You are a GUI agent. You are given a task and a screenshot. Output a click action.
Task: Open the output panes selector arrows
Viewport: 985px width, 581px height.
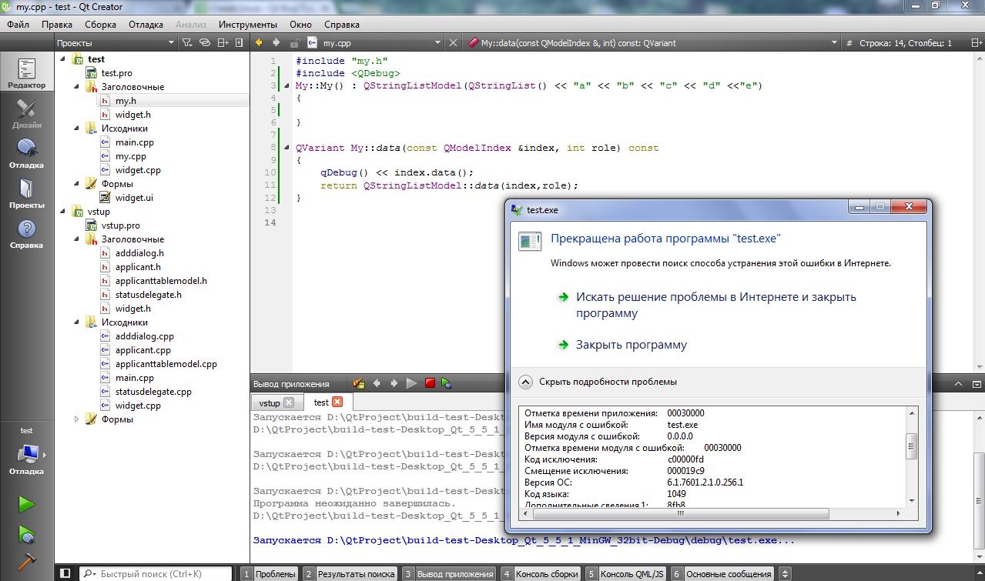785,573
